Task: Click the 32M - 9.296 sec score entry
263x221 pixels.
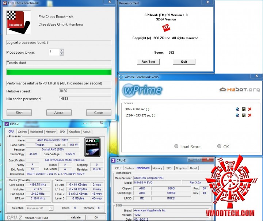Action: [137, 109]
